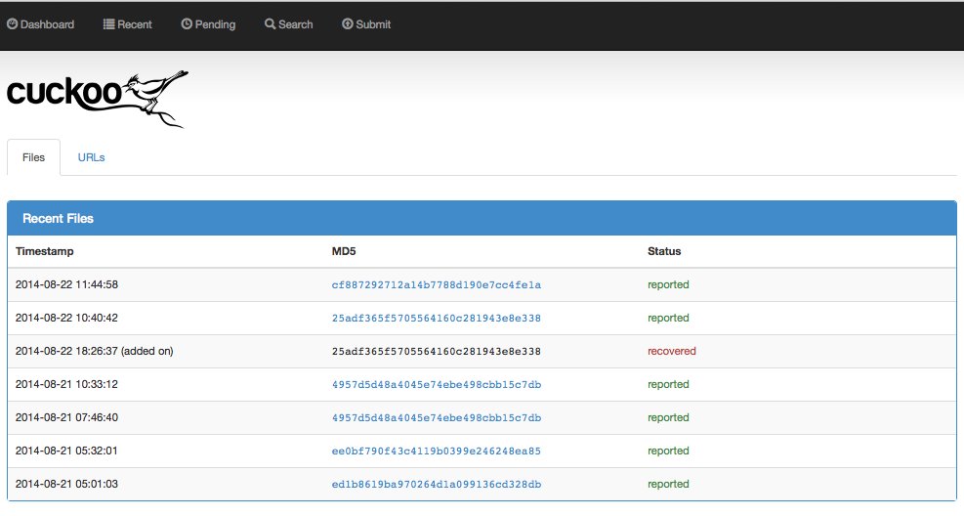Open Dashboard in the top navigation
Image resolution: width=964 pixels, height=516 pixels.
[41, 24]
